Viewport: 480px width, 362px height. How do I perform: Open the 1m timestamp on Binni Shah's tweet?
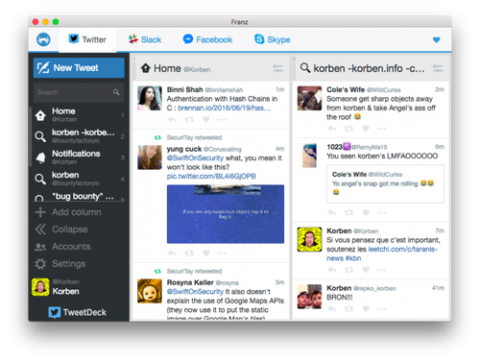tap(280, 89)
